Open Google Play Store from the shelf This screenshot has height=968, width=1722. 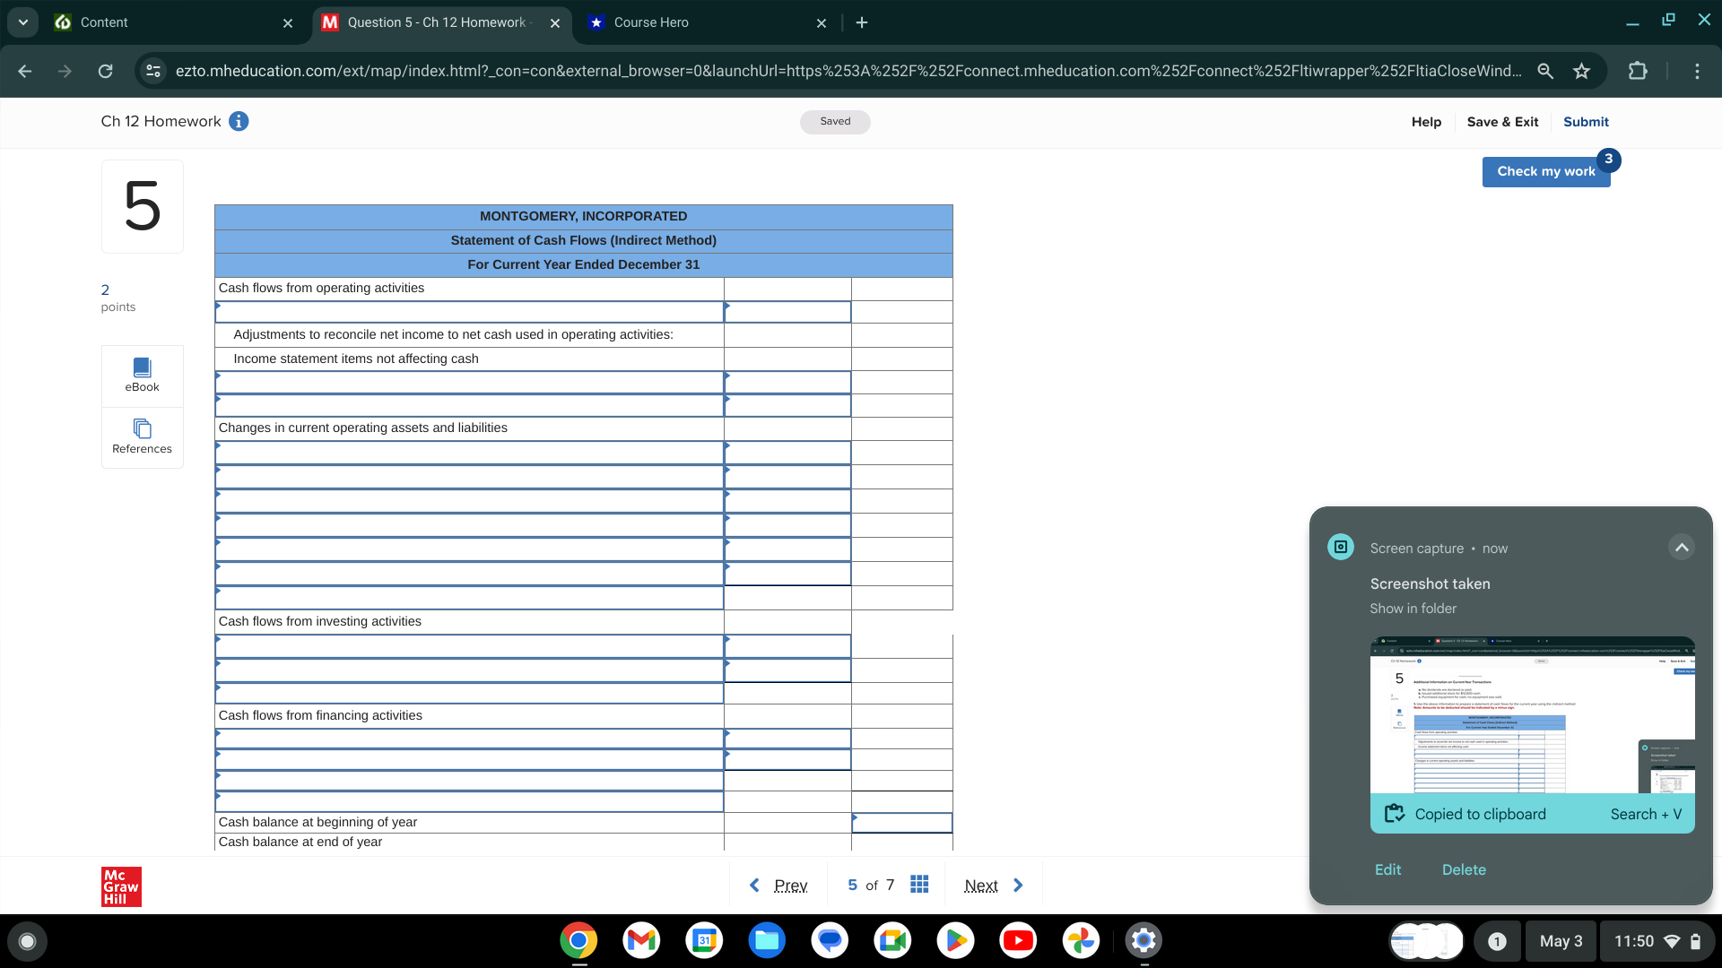tap(955, 940)
